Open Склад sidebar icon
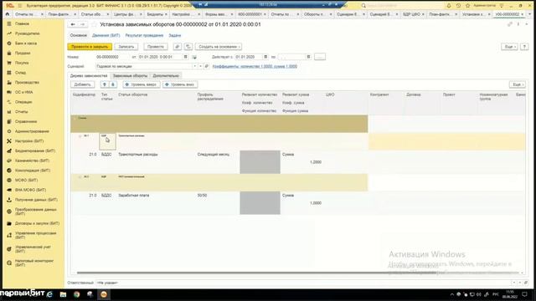Image resolution: width=536 pixels, height=301 pixels. coord(9,73)
